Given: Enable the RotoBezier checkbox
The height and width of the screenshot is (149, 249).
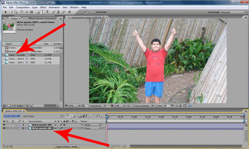Looking at the screenshot, I should pyautogui.click(x=93, y=12).
